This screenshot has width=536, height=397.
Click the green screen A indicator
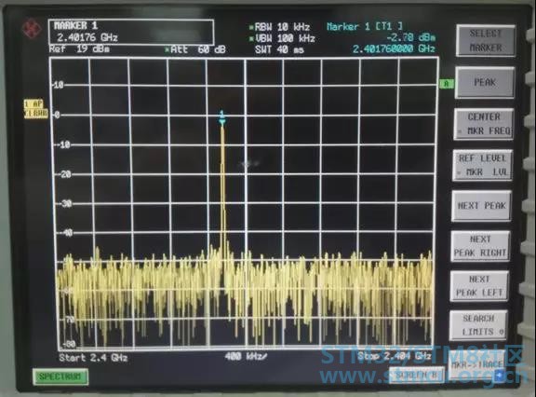(x=446, y=84)
